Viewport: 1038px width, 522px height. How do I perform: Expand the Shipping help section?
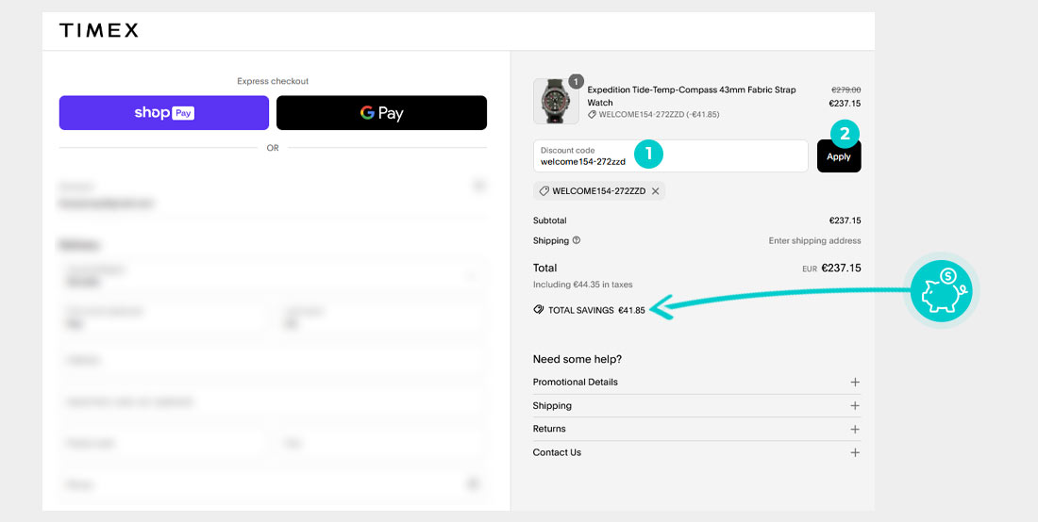pos(696,406)
